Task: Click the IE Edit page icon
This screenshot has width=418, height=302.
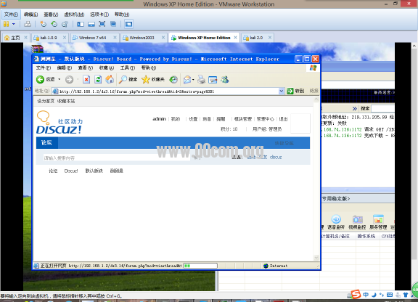Action: tap(213, 79)
